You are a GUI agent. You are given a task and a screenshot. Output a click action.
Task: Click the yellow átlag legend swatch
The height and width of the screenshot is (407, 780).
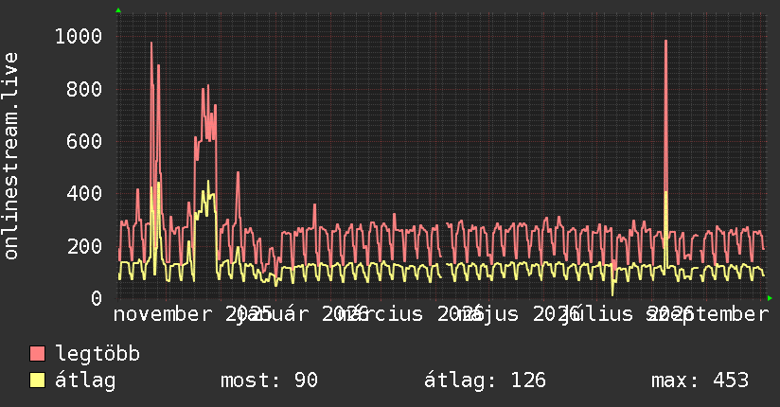tap(37, 380)
